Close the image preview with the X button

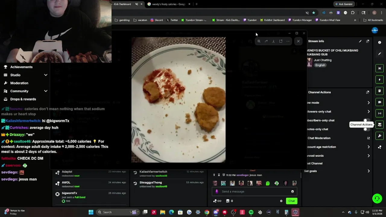[x=298, y=41]
